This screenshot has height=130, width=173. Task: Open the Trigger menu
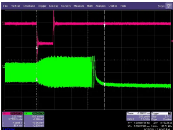point(42,6)
